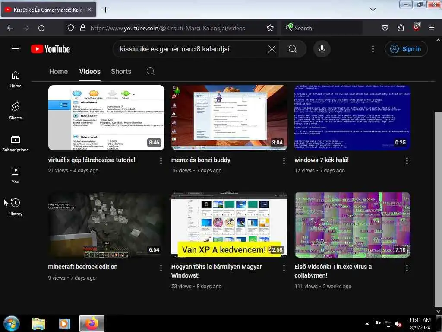The image size is (442, 332).
Task: Open the Windows Start menu orb
Action: tap(12, 323)
